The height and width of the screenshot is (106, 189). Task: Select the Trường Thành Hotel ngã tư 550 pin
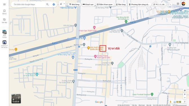click(95, 56)
